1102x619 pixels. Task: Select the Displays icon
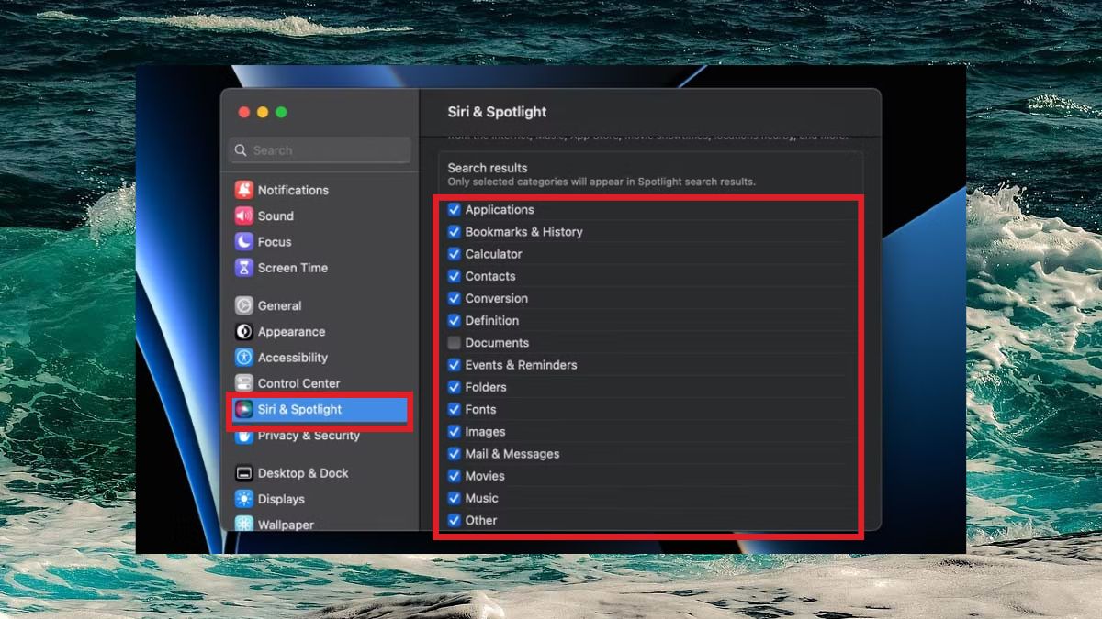pos(244,498)
